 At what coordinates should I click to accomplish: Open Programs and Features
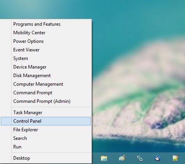pyautogui.click(x=46, y=24)
